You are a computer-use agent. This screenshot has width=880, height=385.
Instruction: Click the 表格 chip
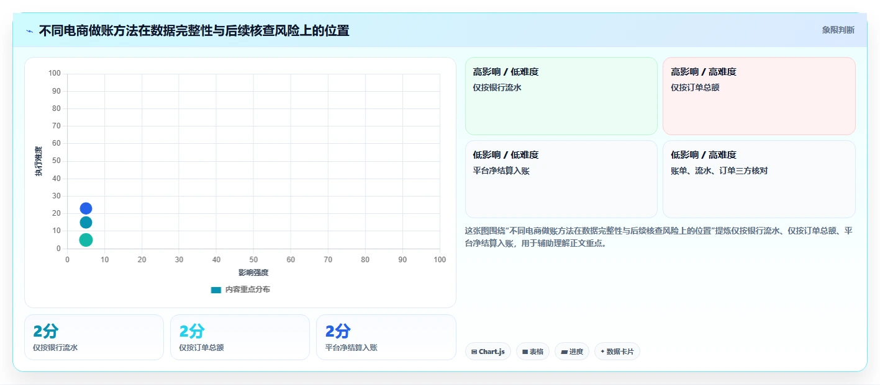tap(533, 352)
